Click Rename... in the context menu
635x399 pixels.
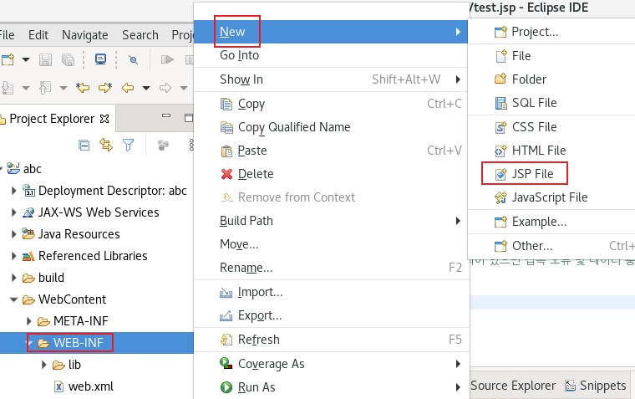(331, 268)
